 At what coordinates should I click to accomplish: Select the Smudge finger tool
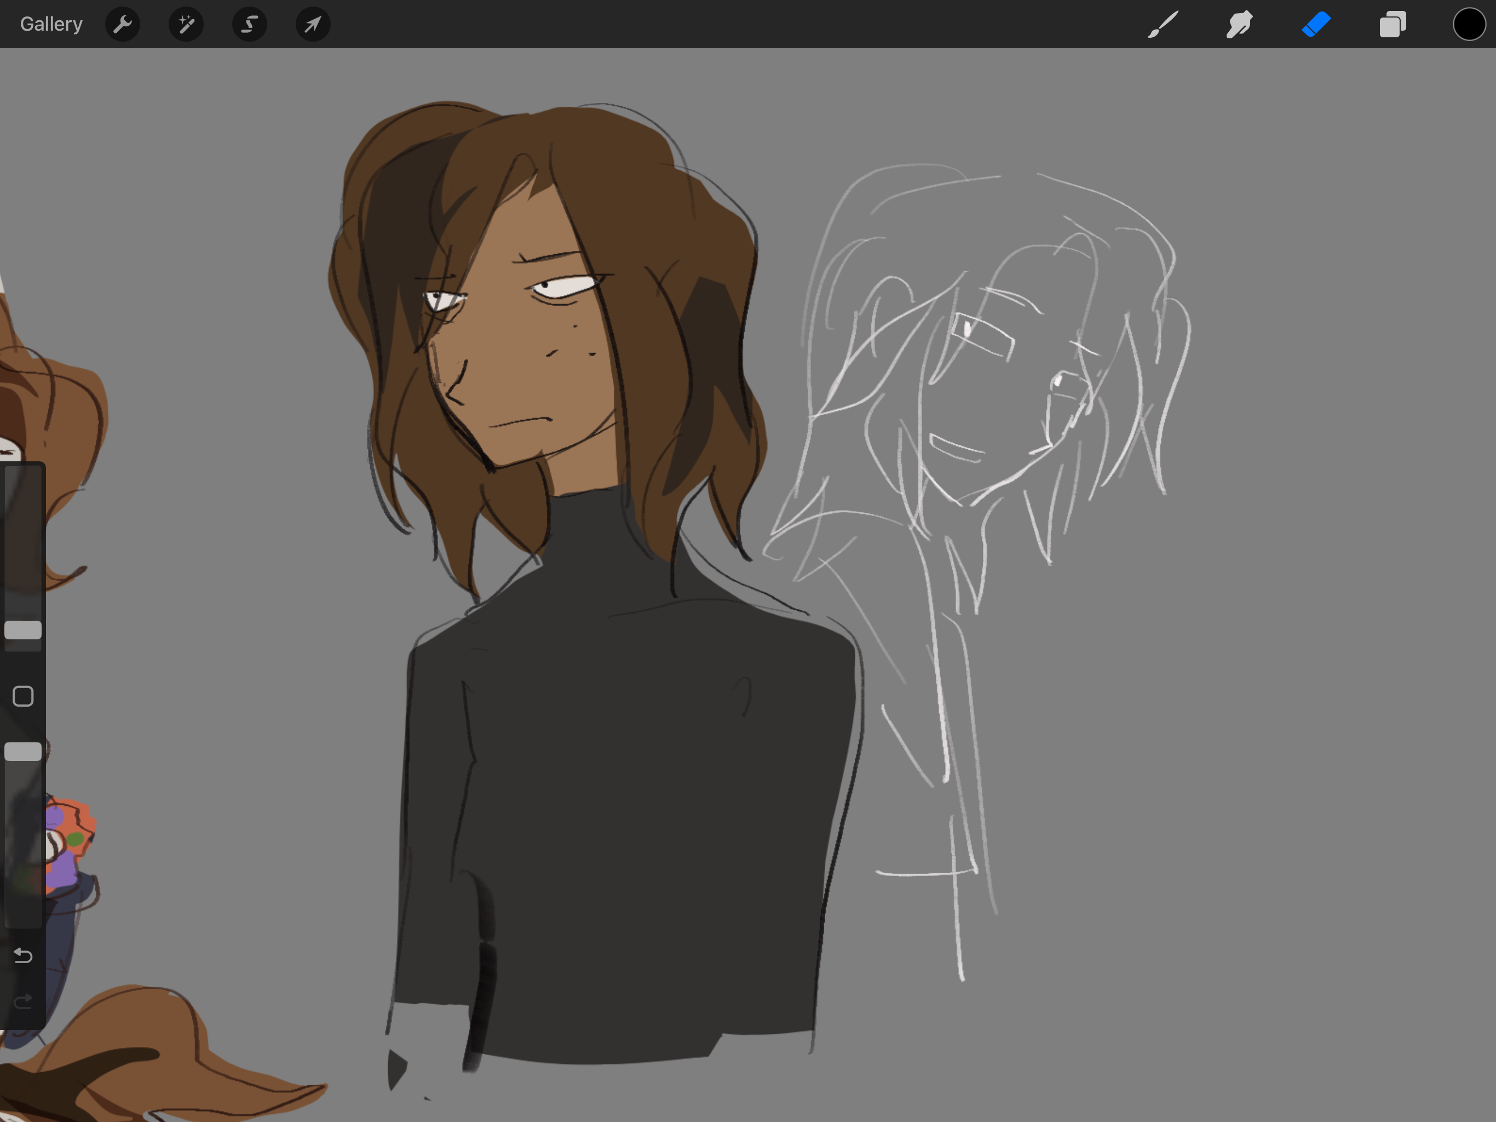click(1239, 25)
